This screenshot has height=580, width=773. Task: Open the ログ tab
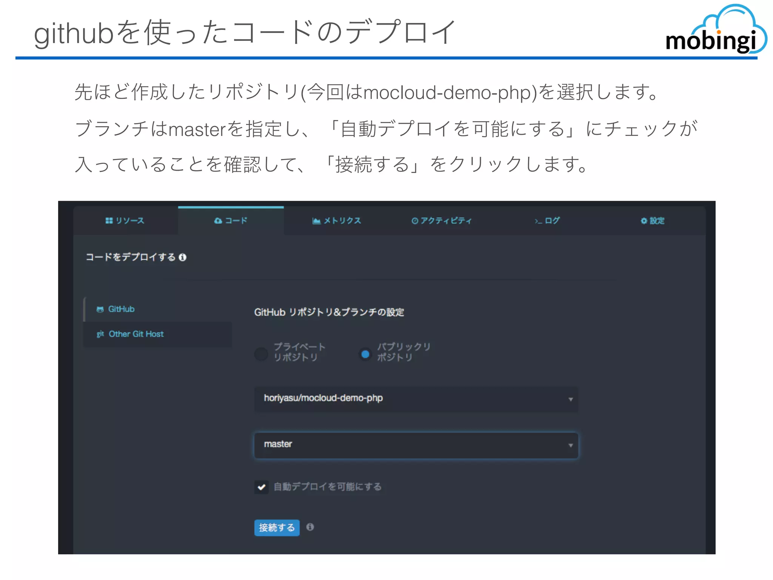tap(547, 221)
